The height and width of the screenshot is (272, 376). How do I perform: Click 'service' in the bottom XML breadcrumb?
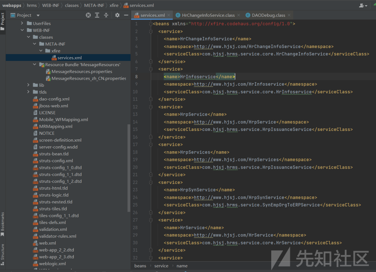click(x=161, y=266)
